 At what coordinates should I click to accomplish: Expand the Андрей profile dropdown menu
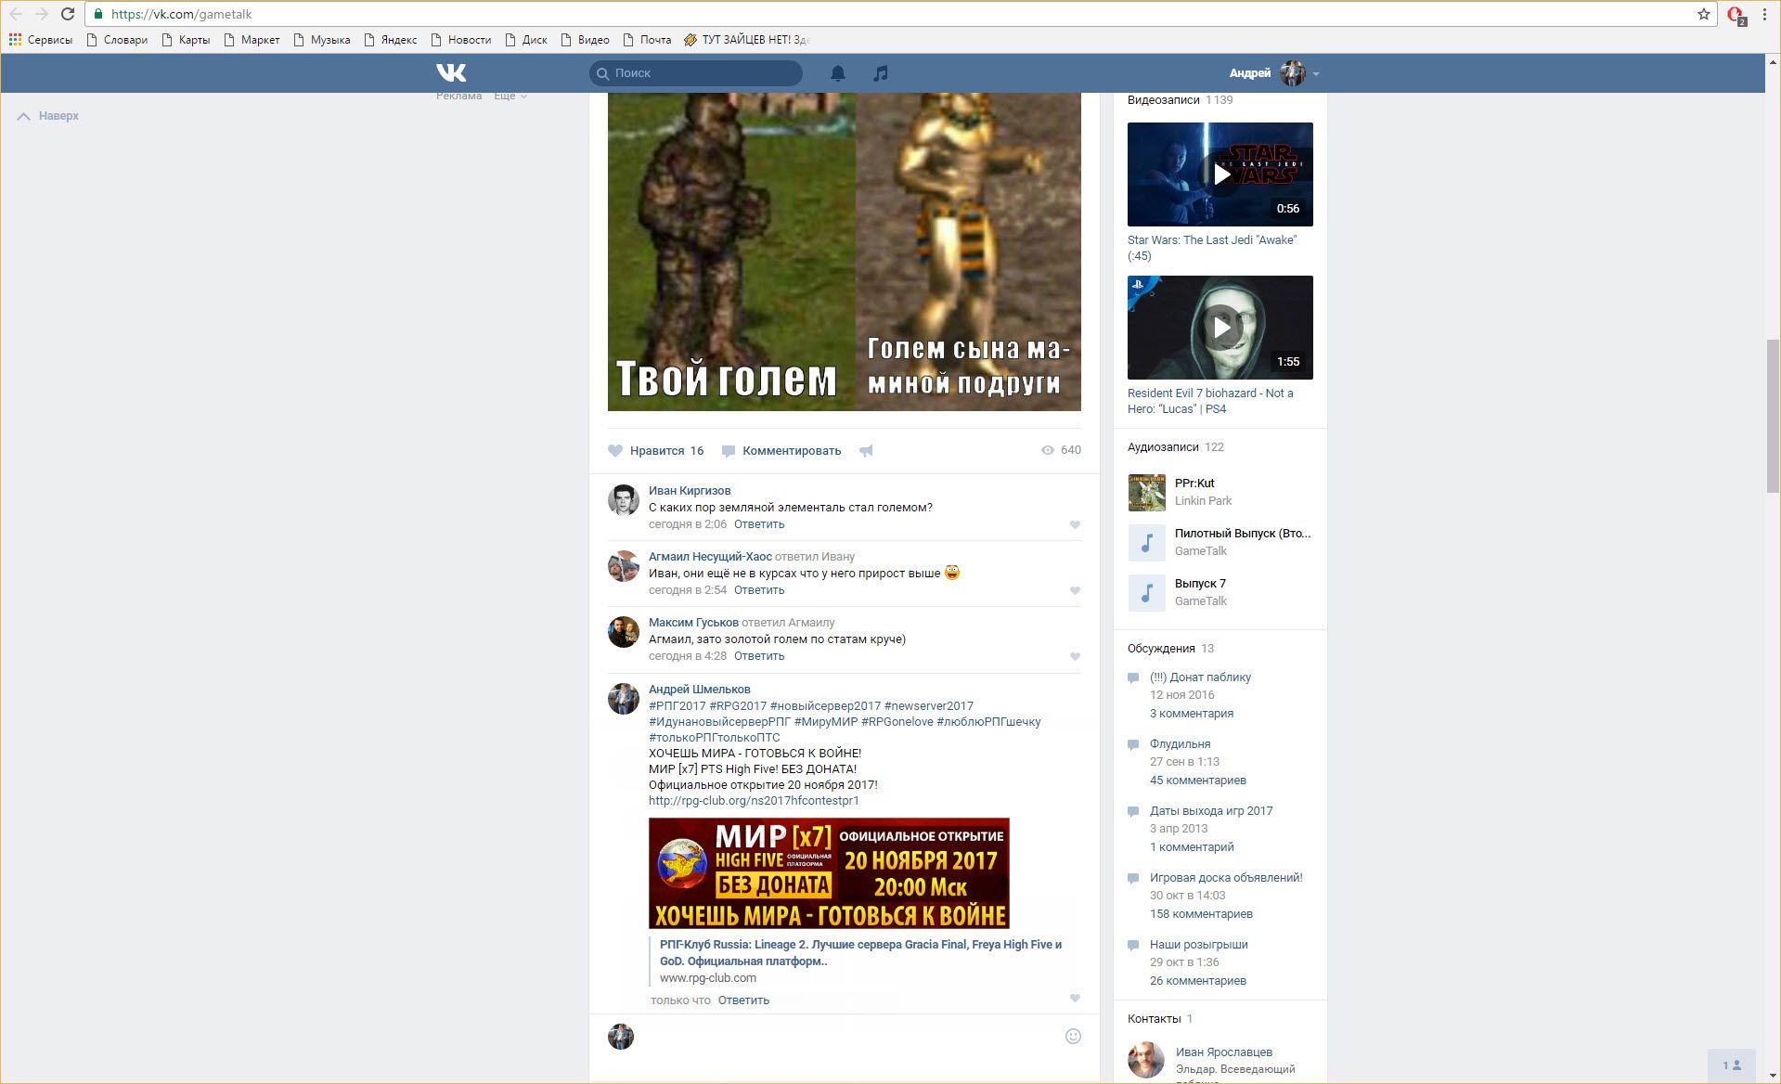point(1315,73)
